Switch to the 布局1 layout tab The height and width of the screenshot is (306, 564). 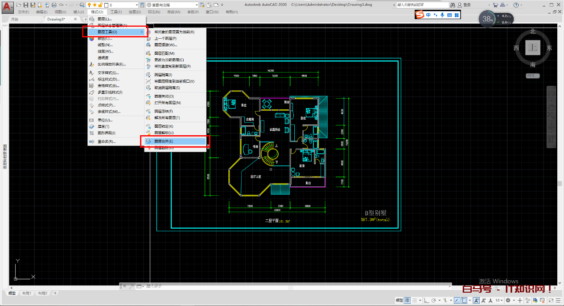(x=27, y=293)
